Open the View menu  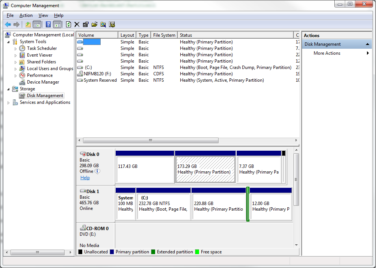(43, 15)
